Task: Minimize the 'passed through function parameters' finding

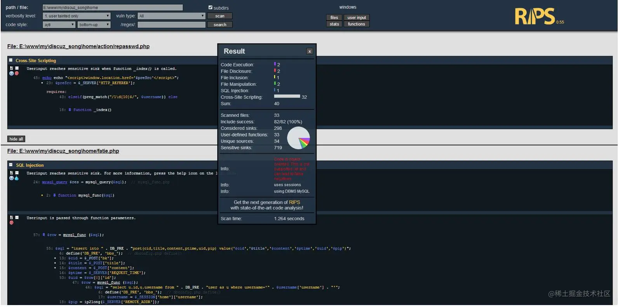Action: 17,217
